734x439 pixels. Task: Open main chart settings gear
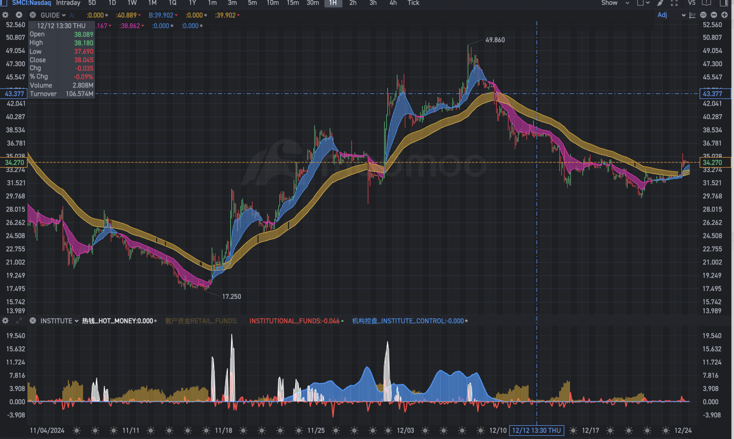click(6, 15)
